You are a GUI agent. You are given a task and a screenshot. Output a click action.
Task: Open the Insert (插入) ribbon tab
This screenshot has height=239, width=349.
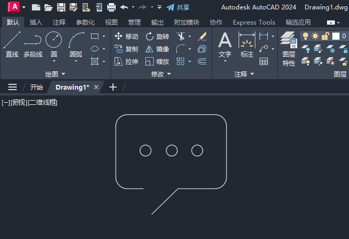(x=36, y=23)
